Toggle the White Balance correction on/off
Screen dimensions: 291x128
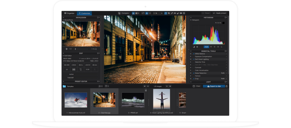(x=193, y=54)
